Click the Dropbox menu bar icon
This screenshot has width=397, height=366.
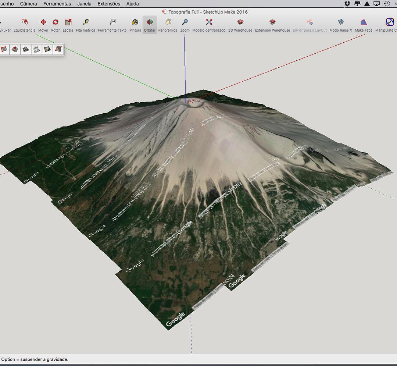(347, 4)
